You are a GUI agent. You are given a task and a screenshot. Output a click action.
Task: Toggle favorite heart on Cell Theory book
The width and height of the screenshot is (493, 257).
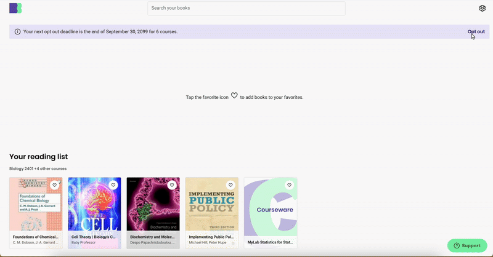[113, 185]
